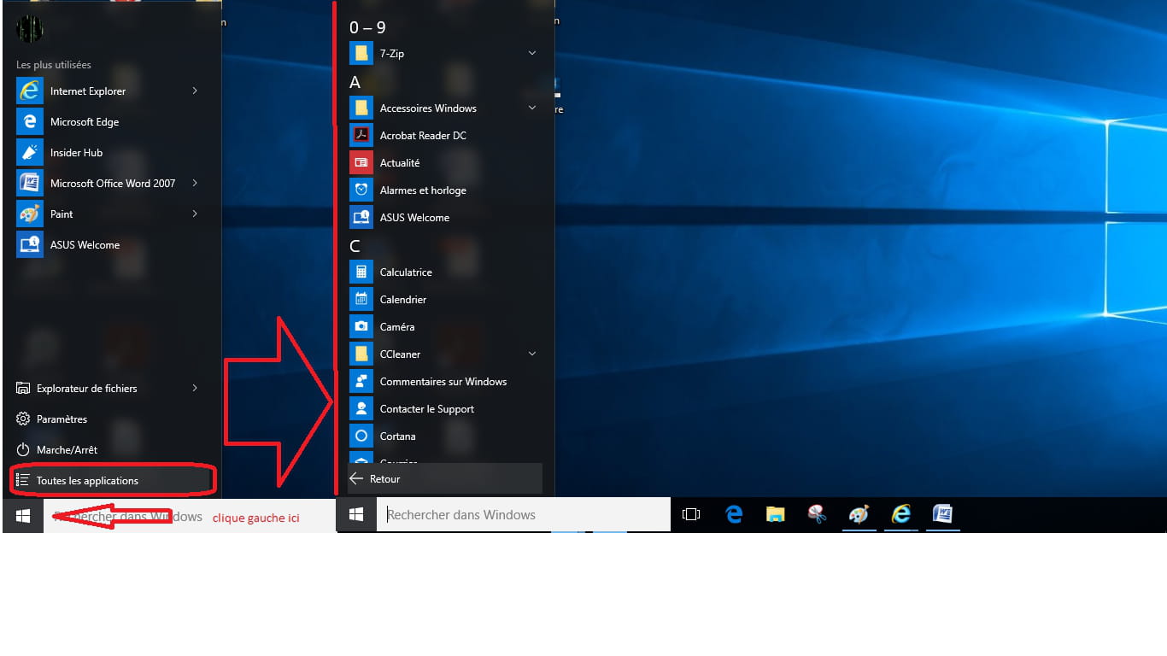Click Microsoft Edge in the most used list
The width and height of the screenshot is (1167, 656).
84,122
